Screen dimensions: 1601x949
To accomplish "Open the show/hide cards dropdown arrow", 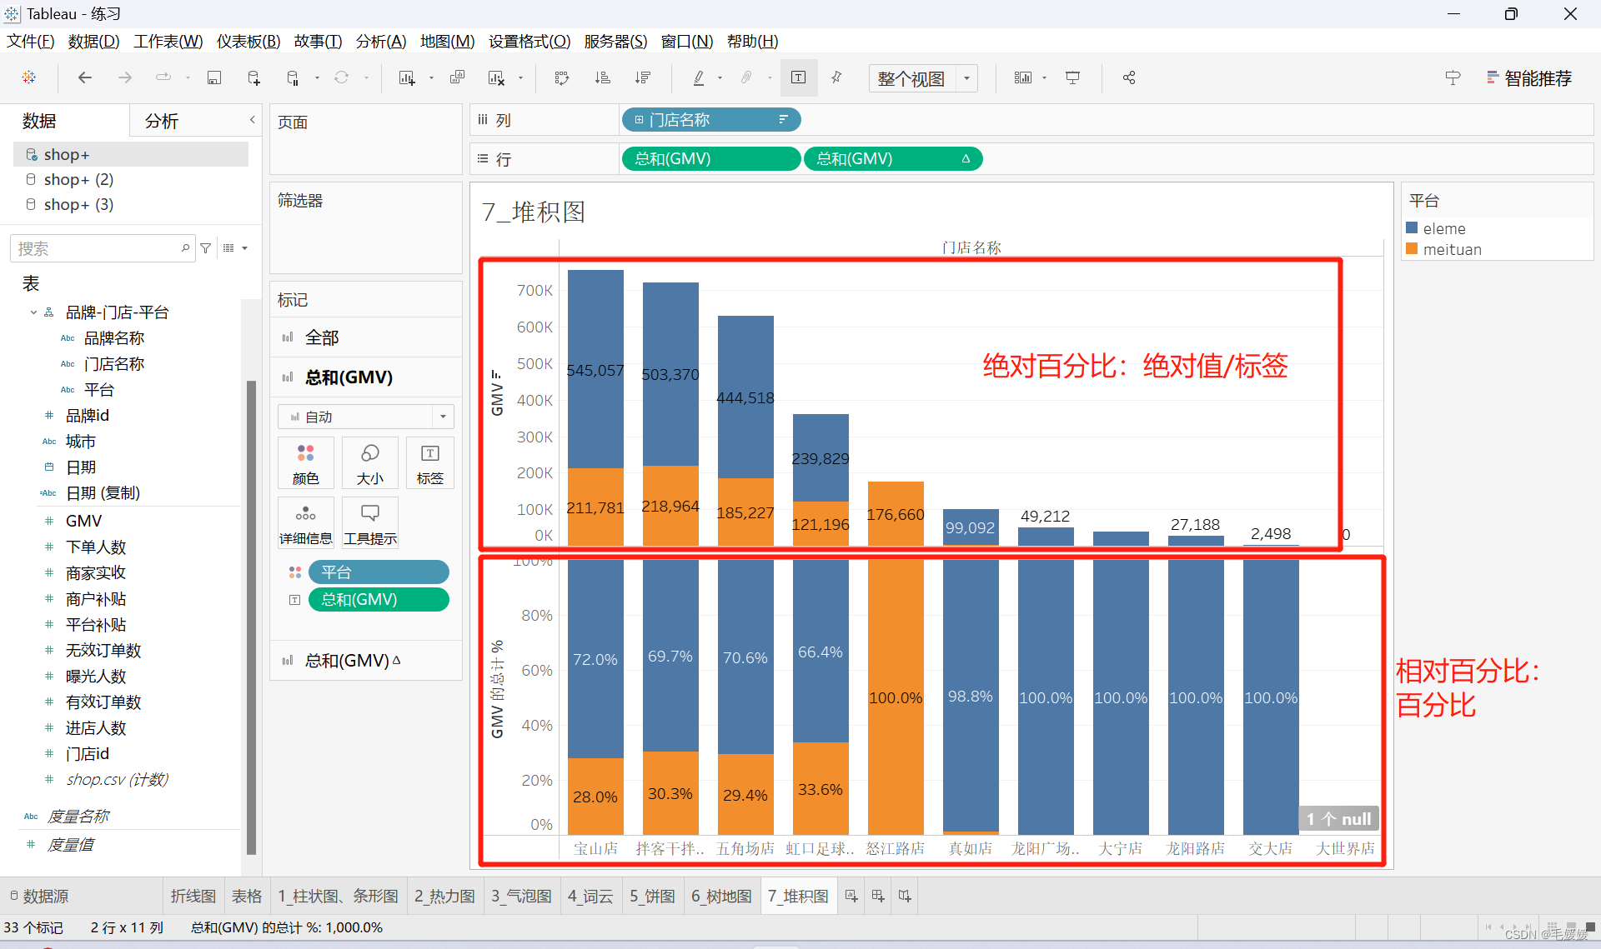I will [1044, 78].
